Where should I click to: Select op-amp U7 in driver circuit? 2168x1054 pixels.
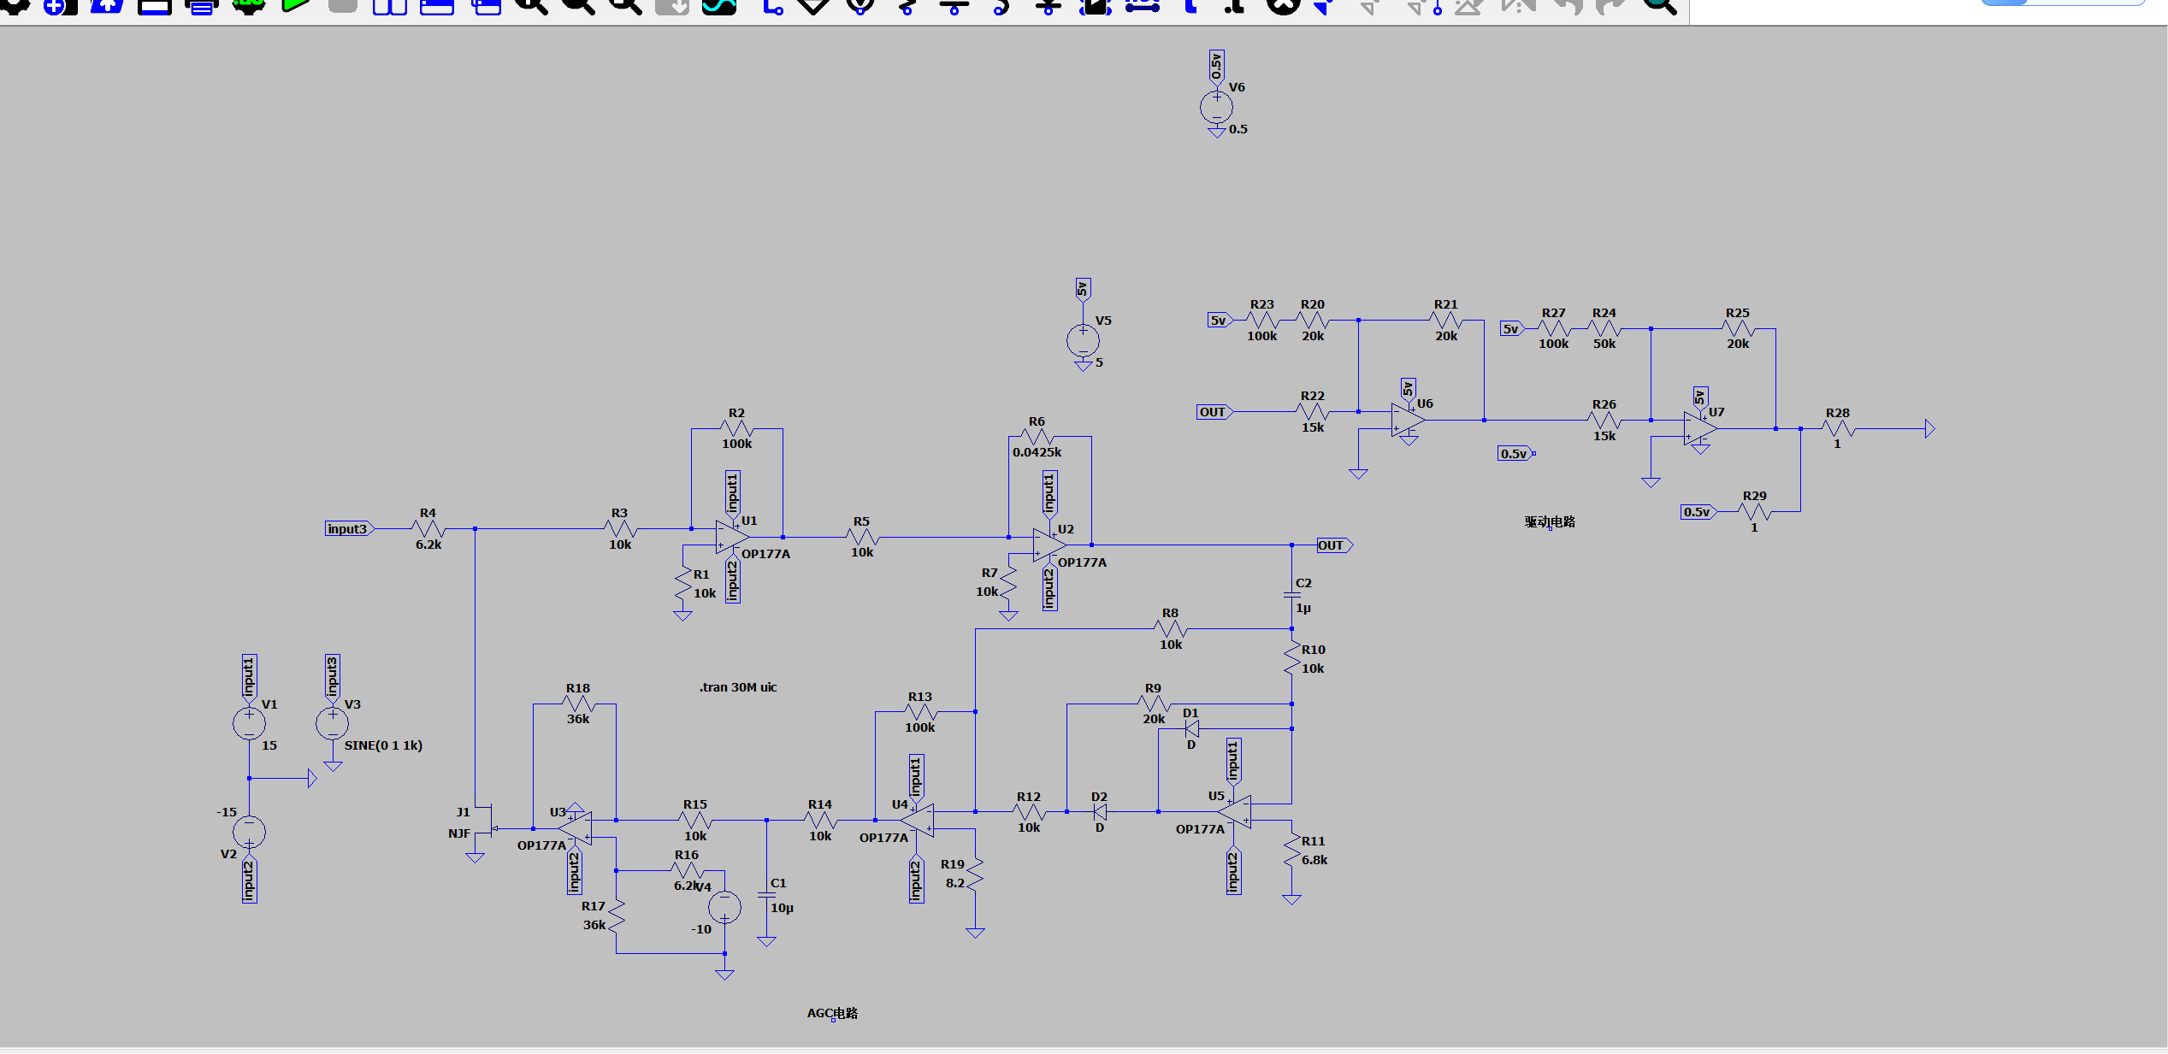(1700, 428)
